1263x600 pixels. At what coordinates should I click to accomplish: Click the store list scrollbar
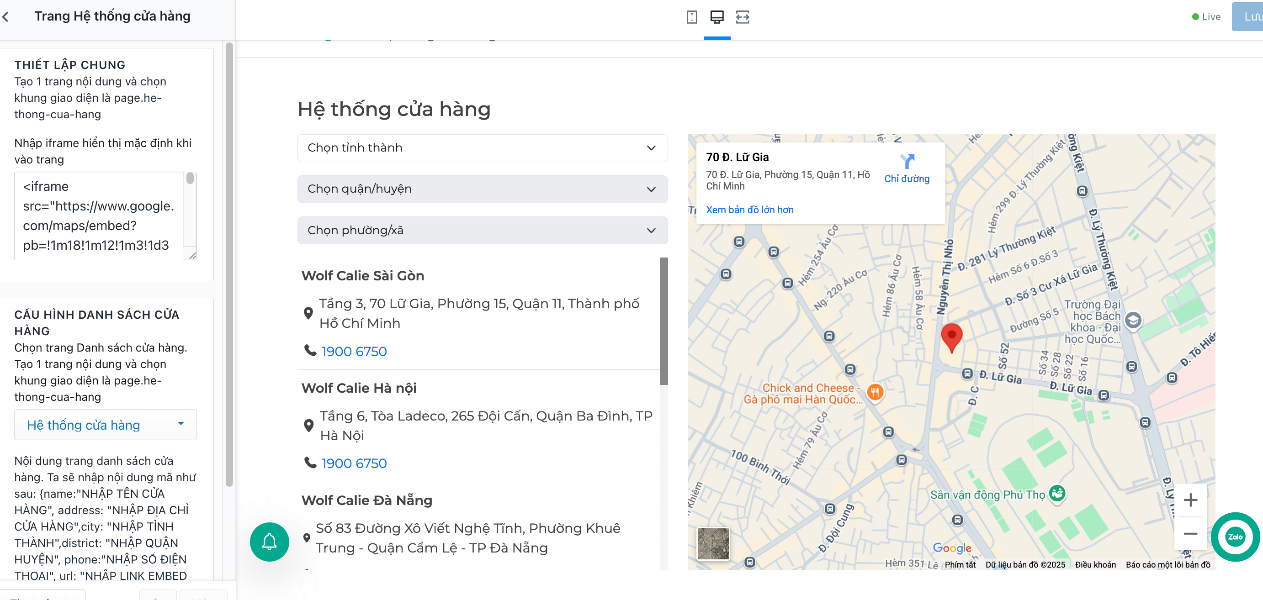[664, 321]
